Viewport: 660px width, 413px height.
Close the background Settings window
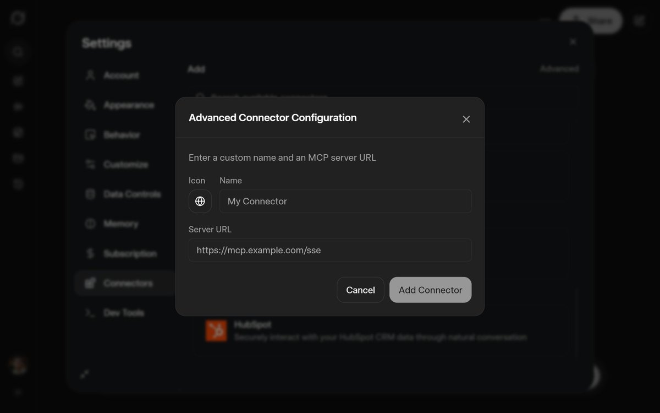pyautogui.click(x=573, y=42)
